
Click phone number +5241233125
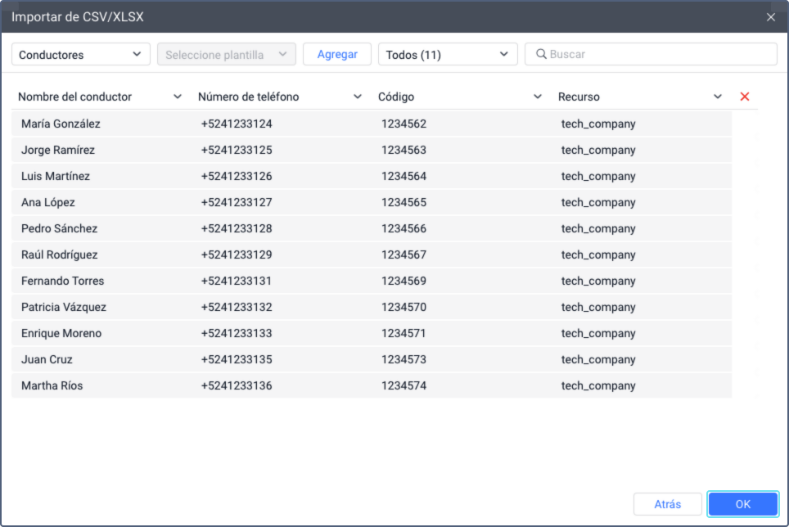coord(237,150)
